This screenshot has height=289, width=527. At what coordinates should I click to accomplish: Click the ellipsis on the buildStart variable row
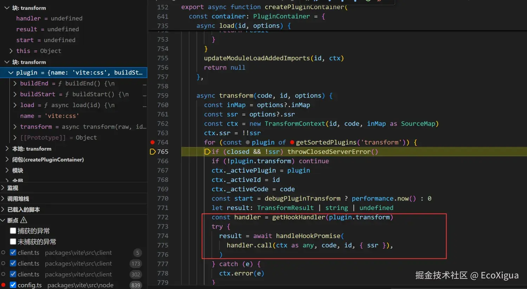tap(144, 94)
